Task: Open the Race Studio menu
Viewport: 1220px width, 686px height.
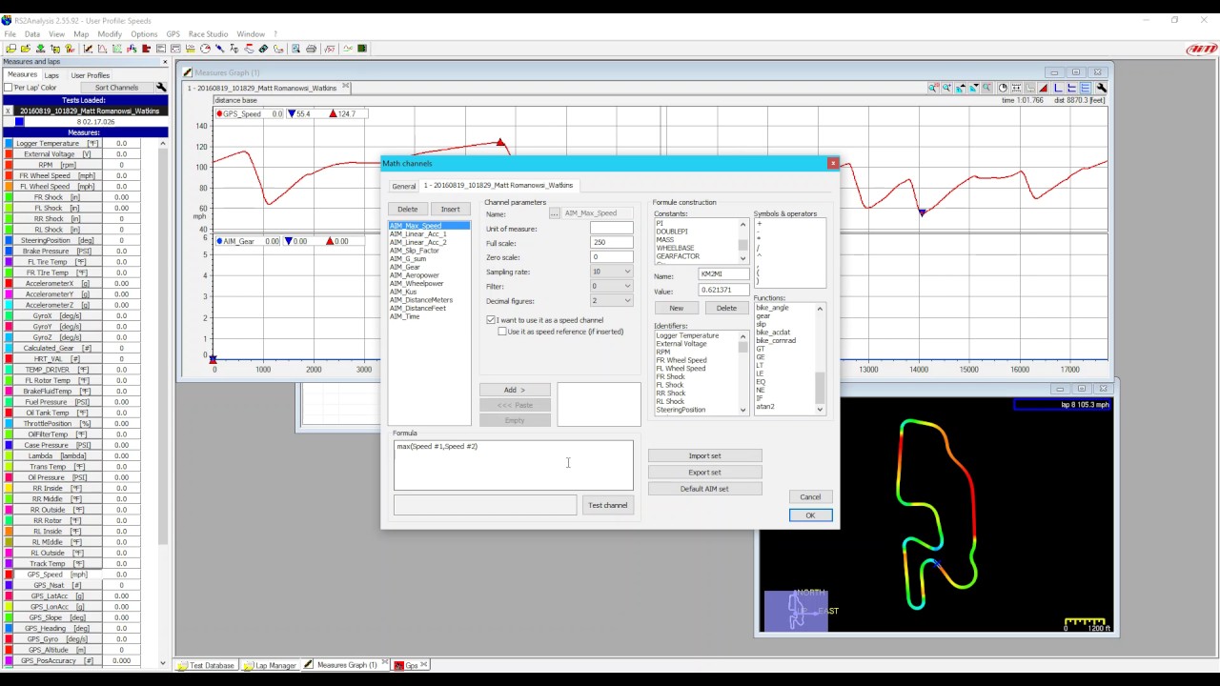Action: (208, 34)
